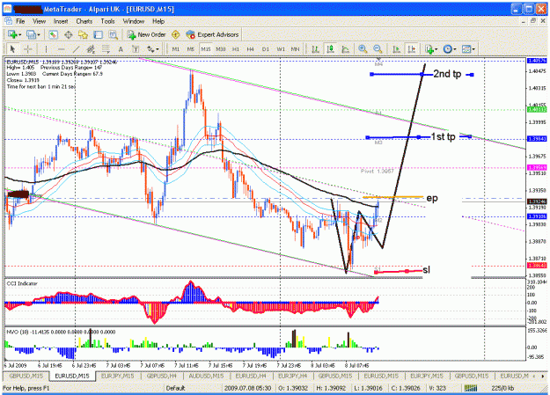The width and height of the screenshot is (550, 395).
Task: Toggle the Terminal window icon
Action: click(x=99, y=34)
